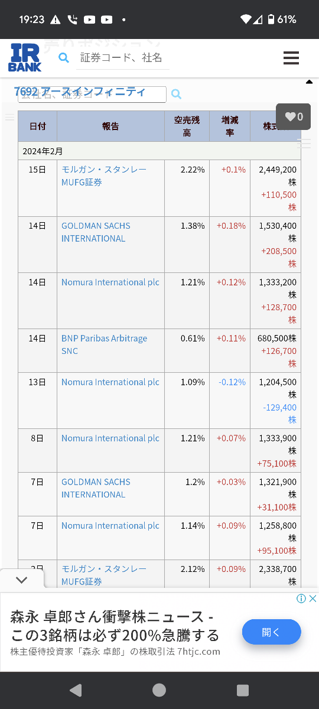Image resolution: width=319 pixels, height=709 pixels.
Task: Select the Nomura International plc entry dated 13日
Action: pyautogui.click(x=110, y=382)
